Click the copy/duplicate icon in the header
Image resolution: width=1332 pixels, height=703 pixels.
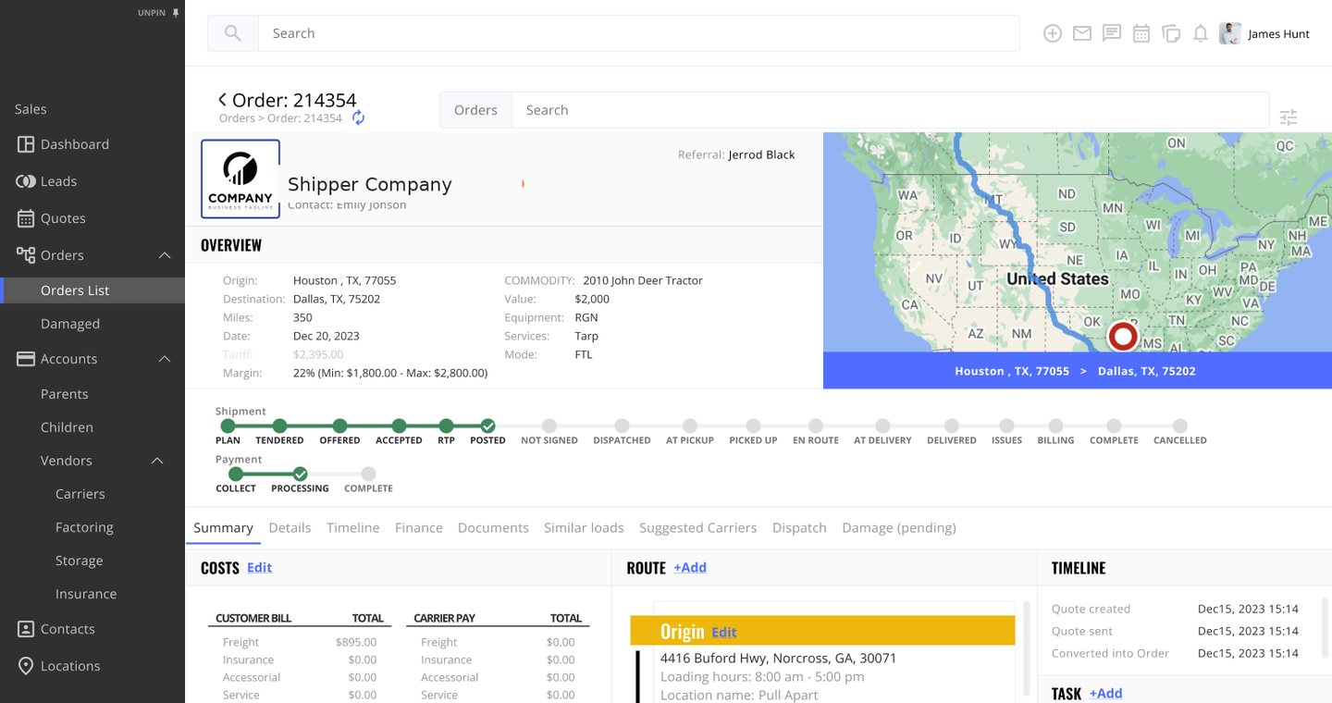coord(1171,33)
